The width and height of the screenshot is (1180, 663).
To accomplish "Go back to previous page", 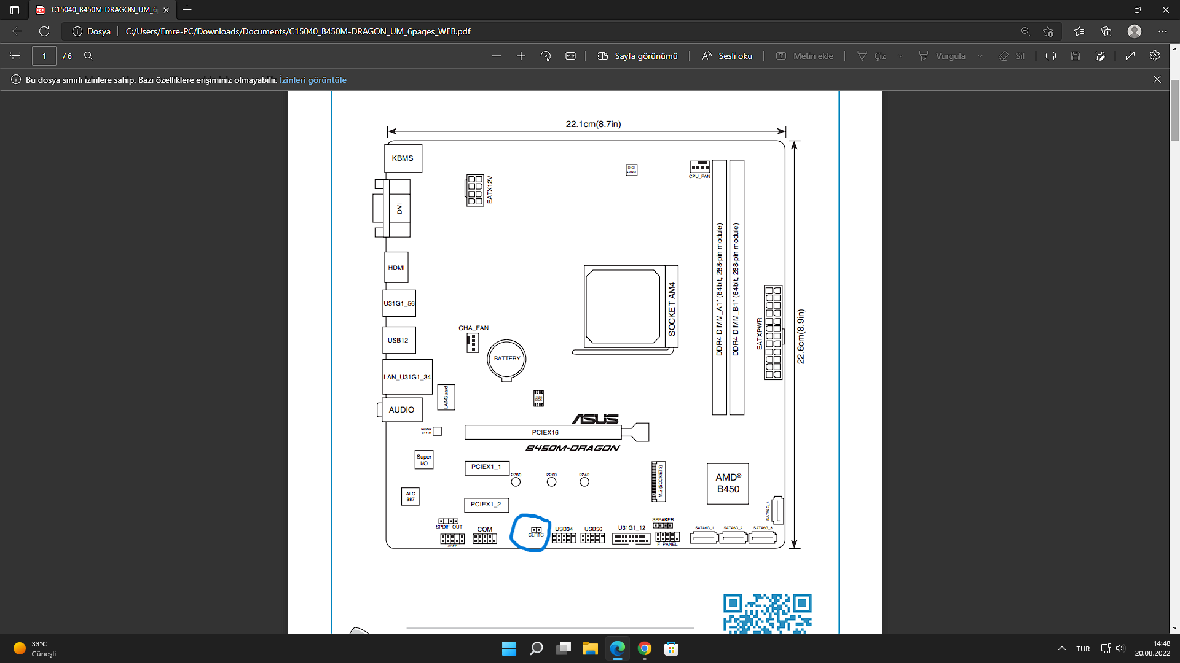I will [x=17, y=31].
